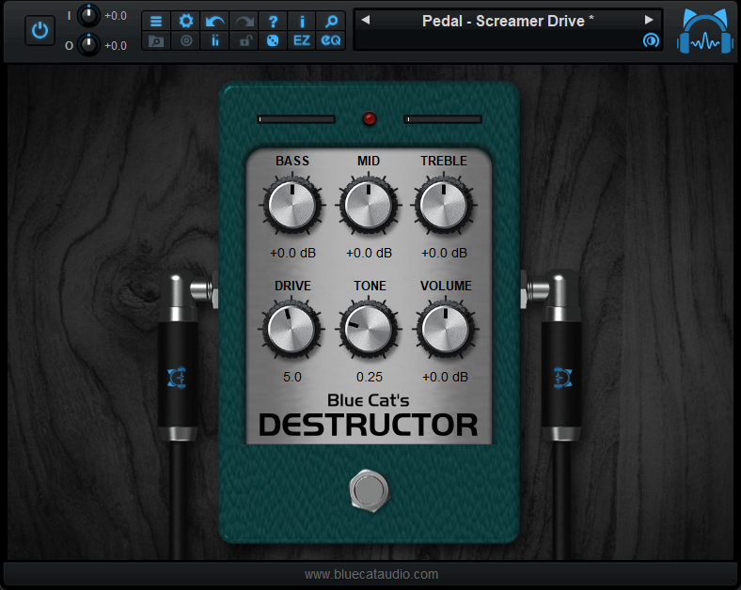Open global settings gear icon
Image resolution: width=741 pixels, height=590 pixels.
tap(186, 22)
